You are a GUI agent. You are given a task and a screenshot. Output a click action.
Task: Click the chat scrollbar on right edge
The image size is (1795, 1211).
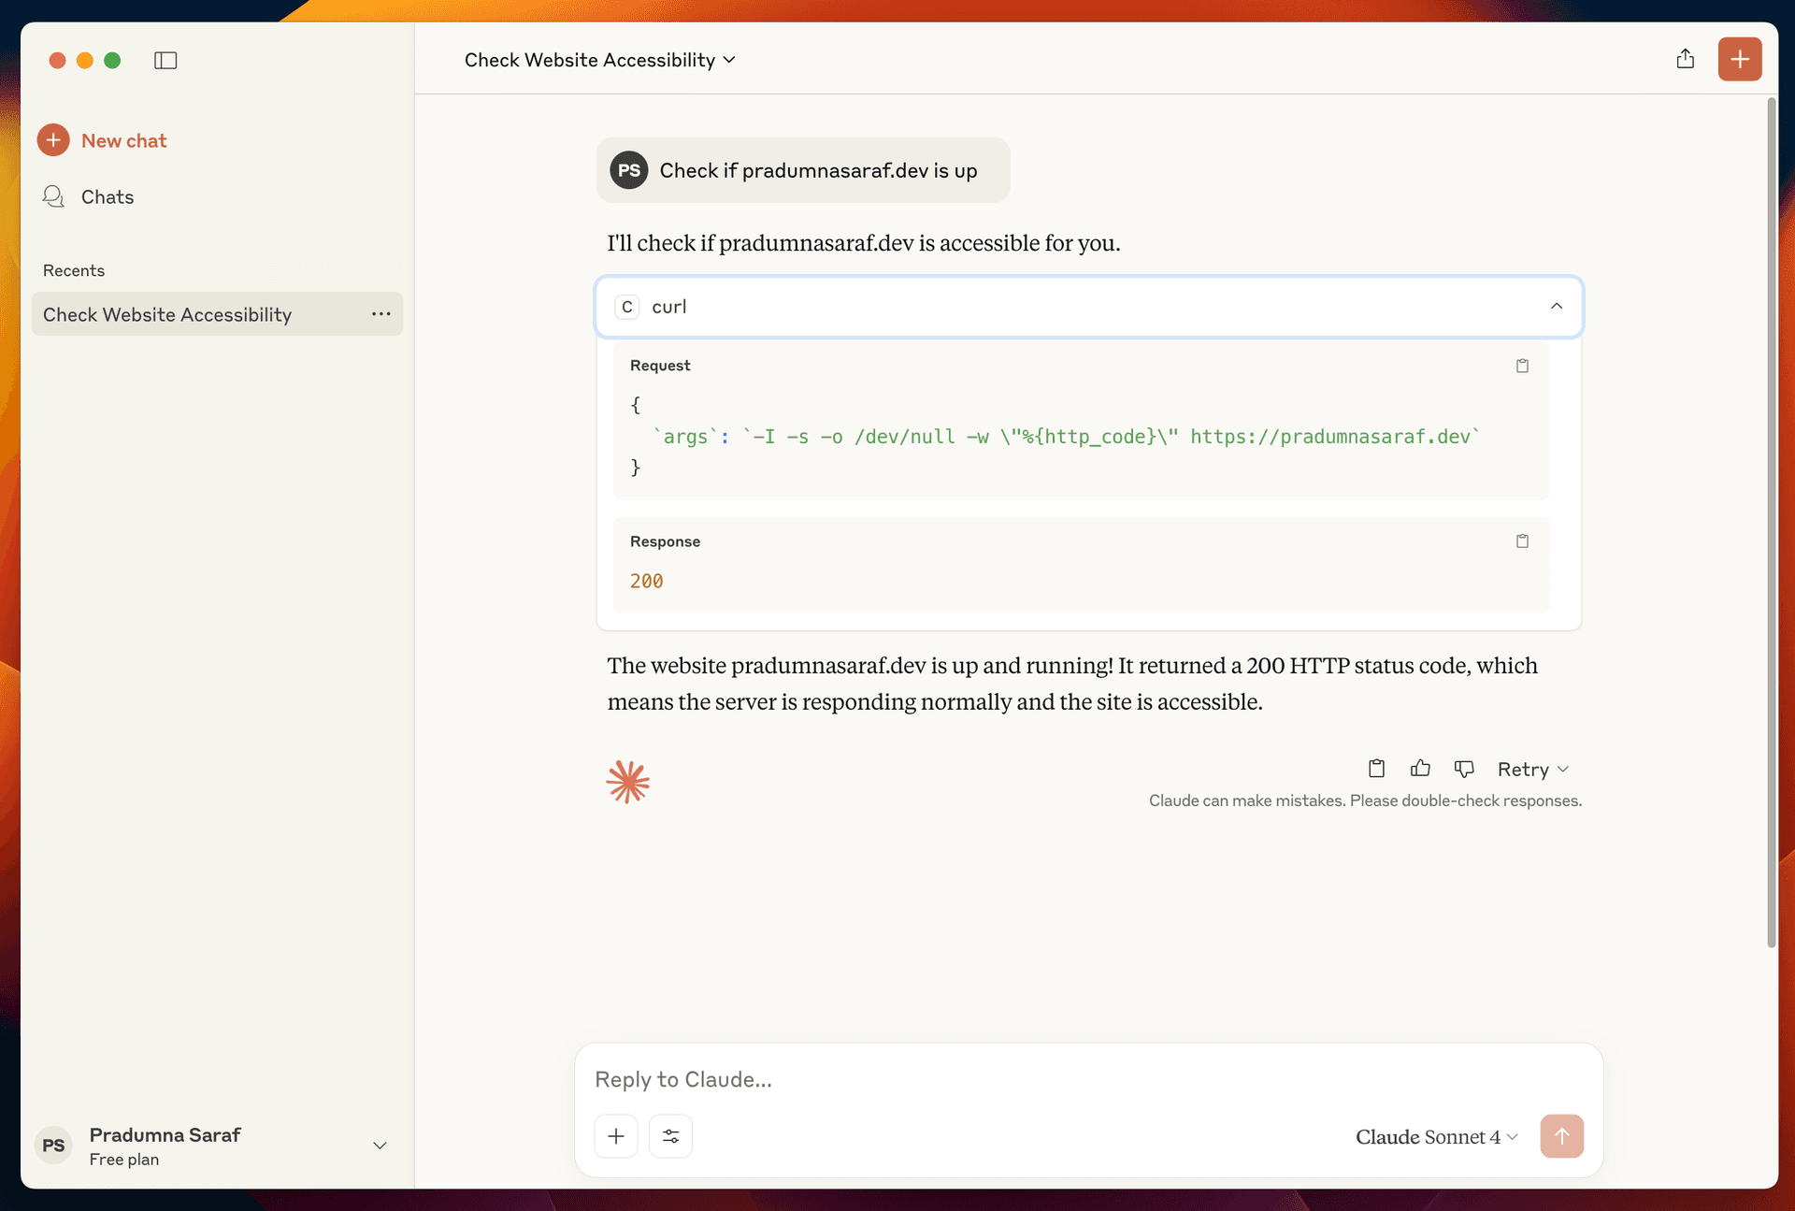[1770, 524]
